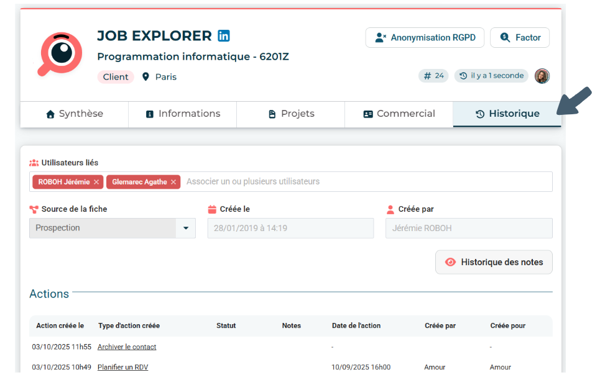
Task: Click the 'Créée par' table column header
Action: 440,326
